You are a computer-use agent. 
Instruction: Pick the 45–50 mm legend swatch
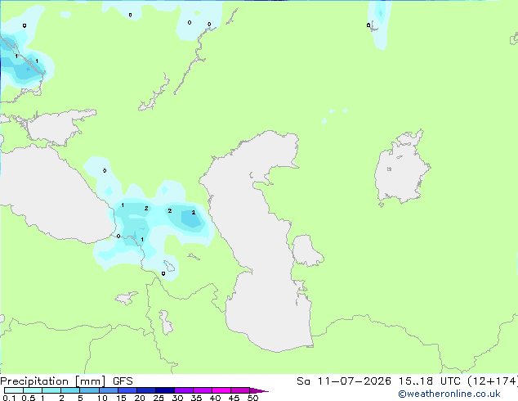pos(240,390)
